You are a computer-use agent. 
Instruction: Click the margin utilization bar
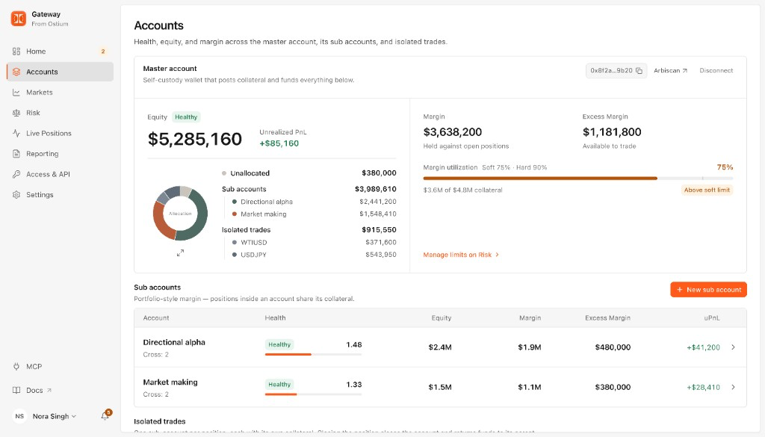(577, 179)
